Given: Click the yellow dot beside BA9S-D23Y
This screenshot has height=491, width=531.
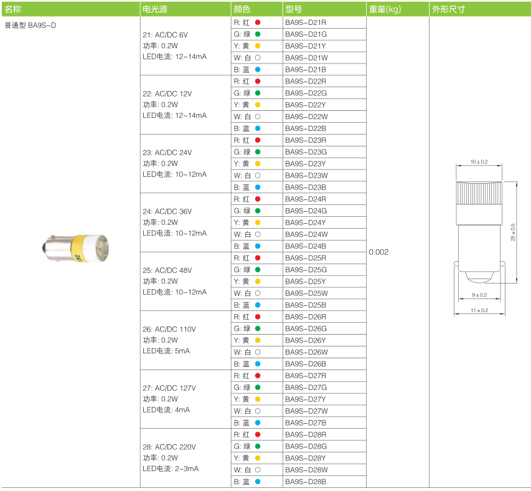Looking at the screenshot, I should pos(257,163).
